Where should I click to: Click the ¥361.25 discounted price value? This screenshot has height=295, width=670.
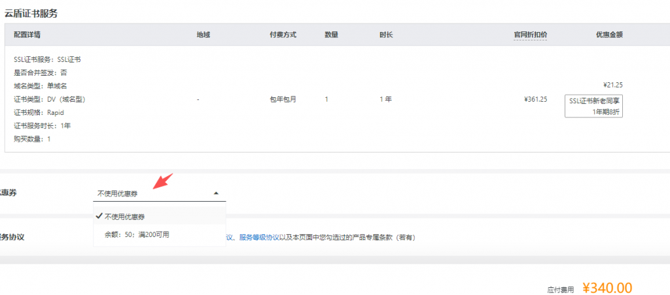tap(535, 99)
